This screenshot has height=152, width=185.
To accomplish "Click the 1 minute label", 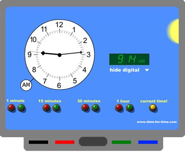I will [x=16, y=101].
